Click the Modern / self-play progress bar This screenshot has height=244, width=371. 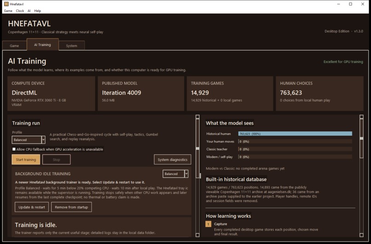[x=295, y=157]
